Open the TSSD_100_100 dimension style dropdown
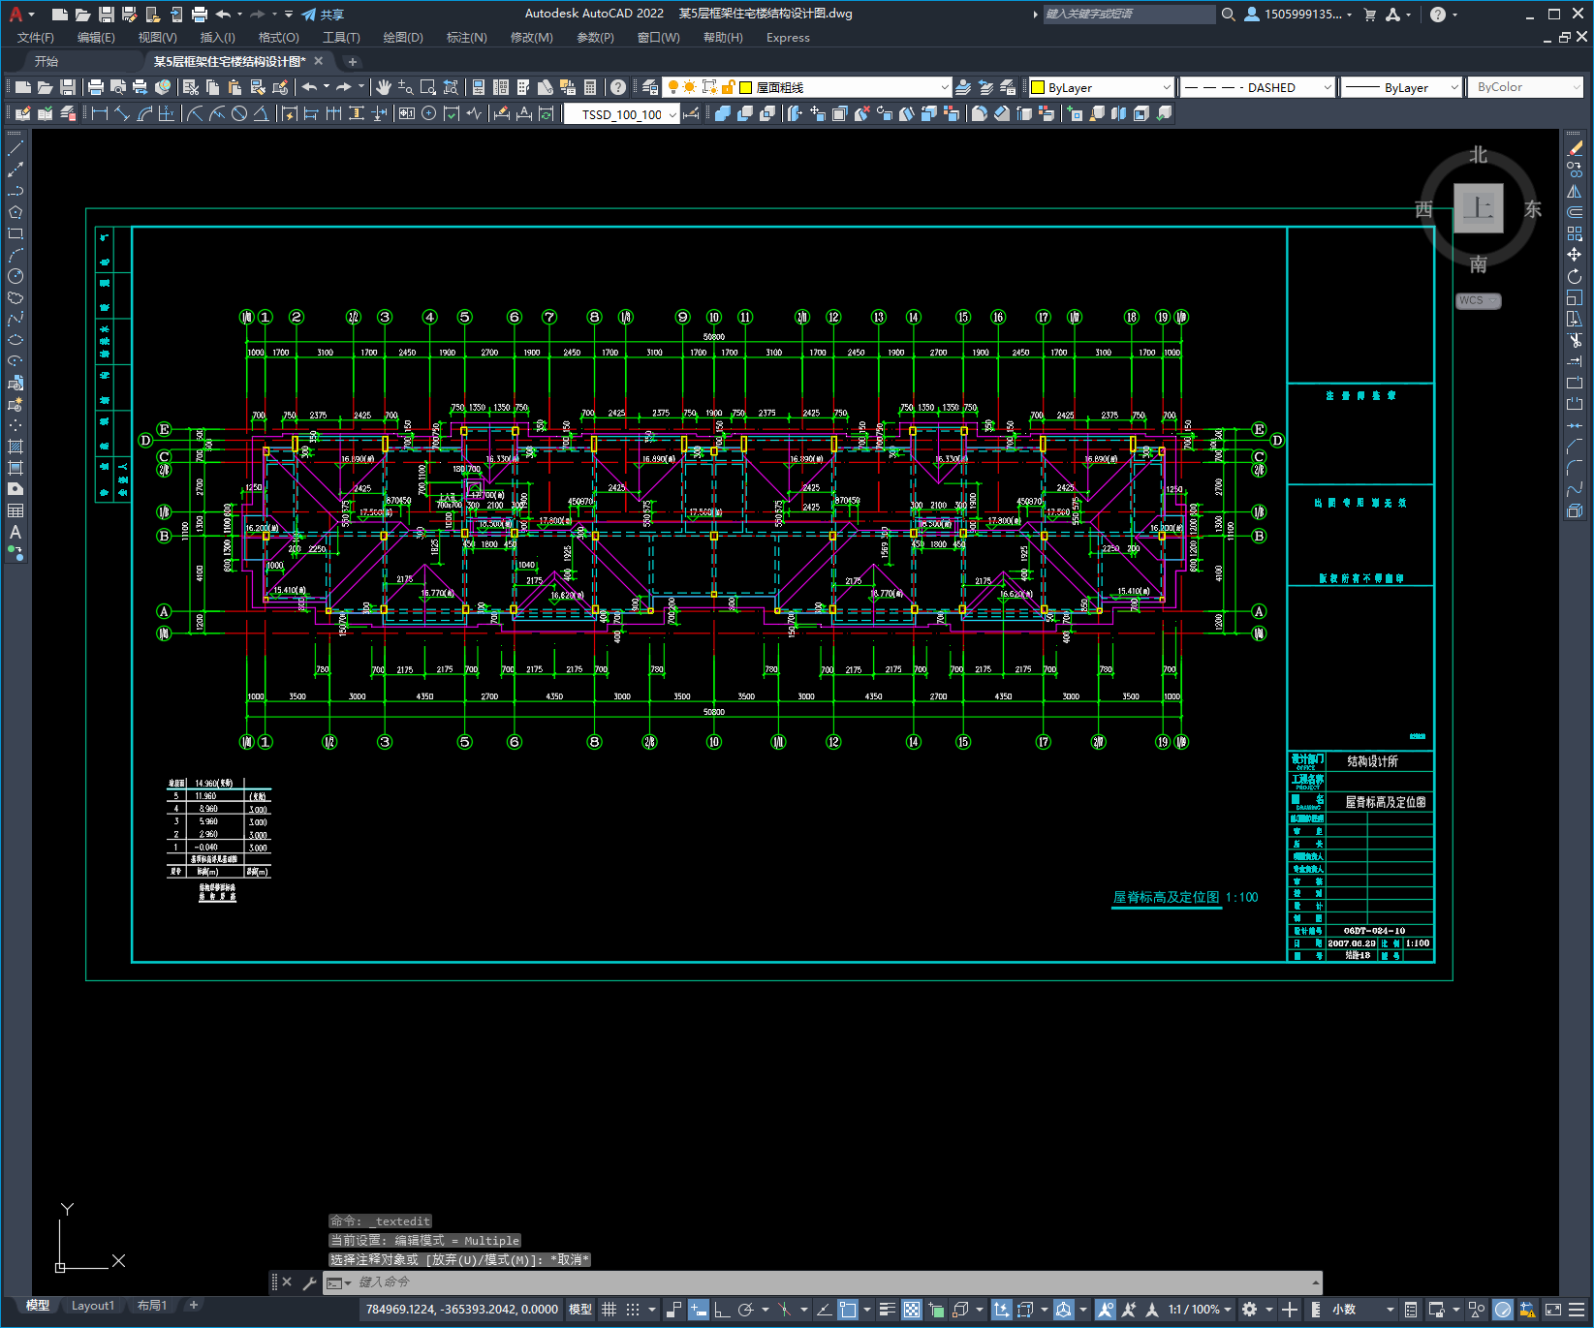The image size is (1594, 1328). coord(622,114)
